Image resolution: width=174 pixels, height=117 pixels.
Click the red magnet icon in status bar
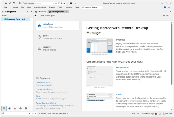(x=156, y=113)
